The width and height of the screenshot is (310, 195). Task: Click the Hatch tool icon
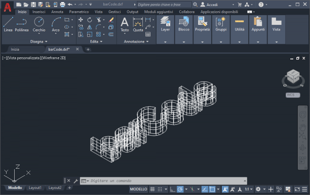click(x=67, y=34)
